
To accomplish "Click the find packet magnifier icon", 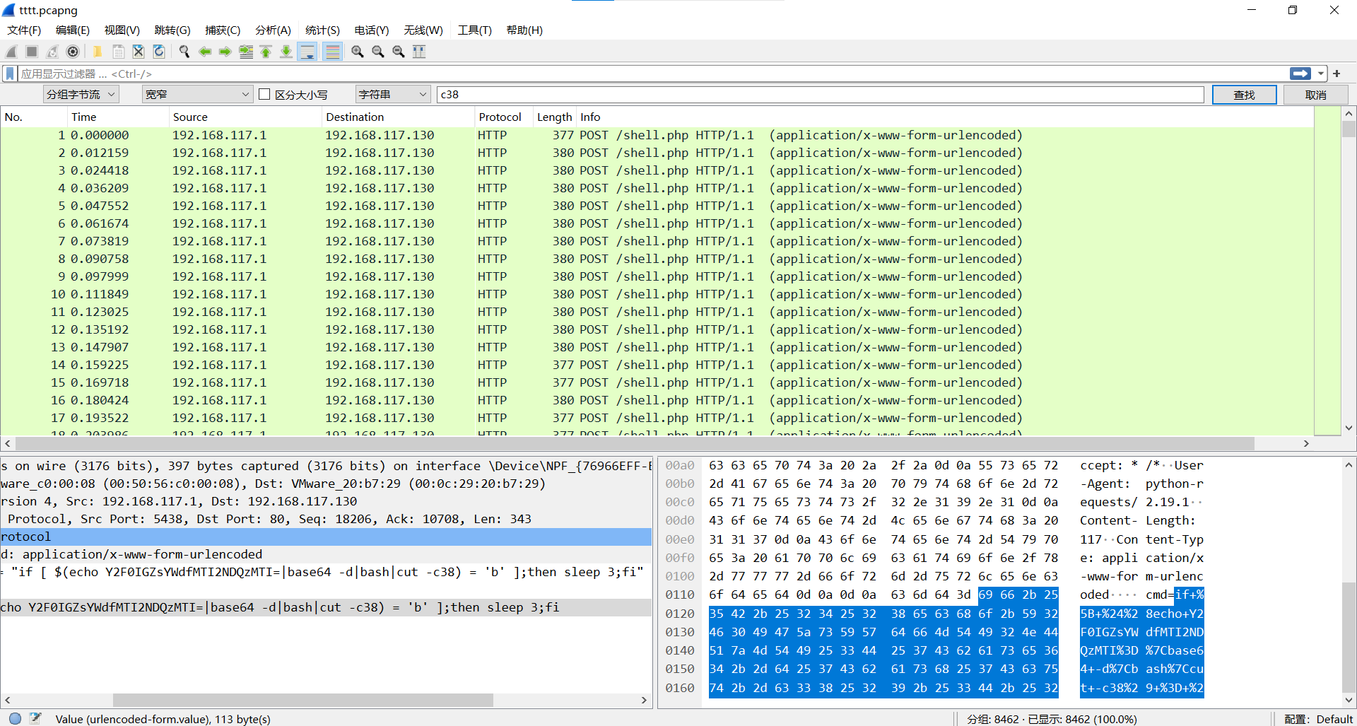I will pyautogui.click(x=184, y=52).
